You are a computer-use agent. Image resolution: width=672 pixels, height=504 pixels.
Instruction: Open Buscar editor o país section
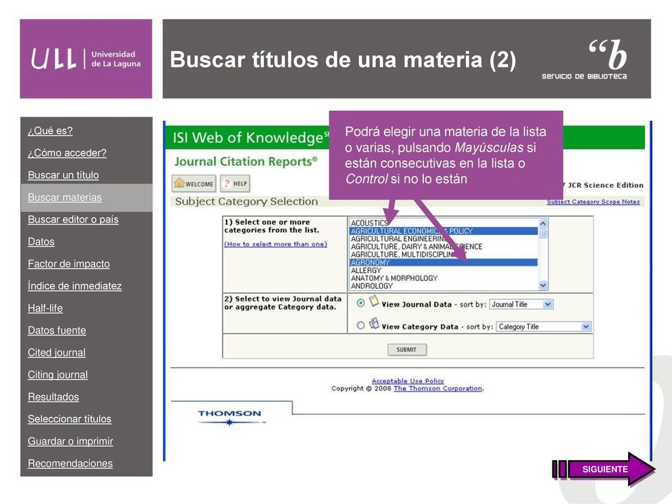(x=73, y=219)
